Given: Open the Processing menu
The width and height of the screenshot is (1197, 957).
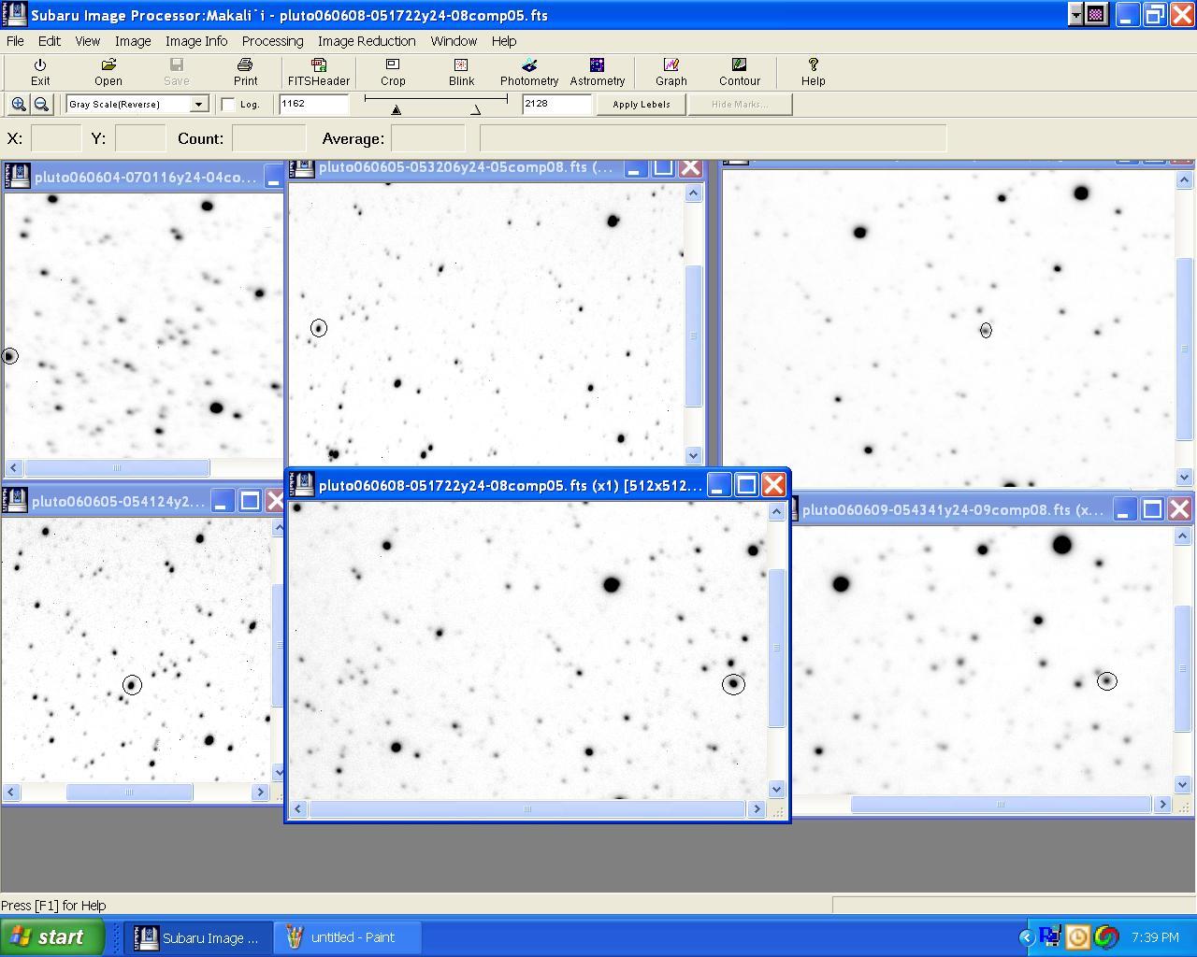Looking at the screenshot, I should coord(272,41).
